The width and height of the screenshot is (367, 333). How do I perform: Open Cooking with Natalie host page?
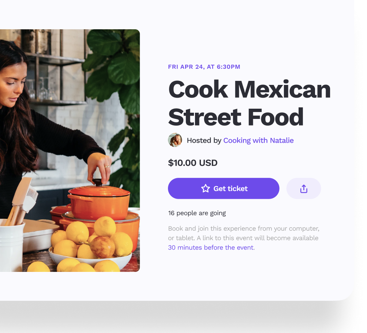coord(258,141)
